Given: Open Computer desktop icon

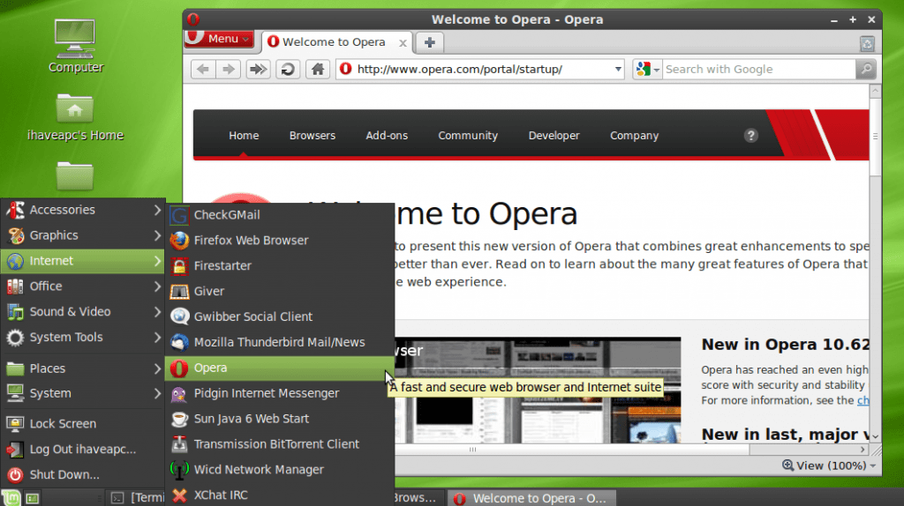Looking at the screenshot, I should point(76,46).
